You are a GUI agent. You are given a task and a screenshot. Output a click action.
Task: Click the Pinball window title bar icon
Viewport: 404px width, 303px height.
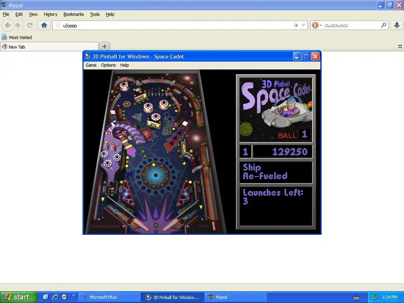coord(87,56)
